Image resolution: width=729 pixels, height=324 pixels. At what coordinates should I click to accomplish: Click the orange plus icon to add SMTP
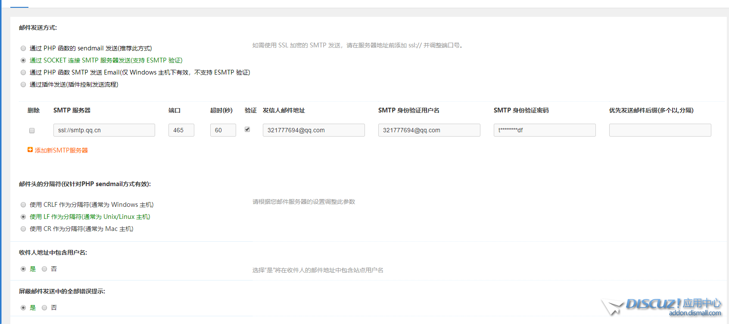[x=30, y=150]
